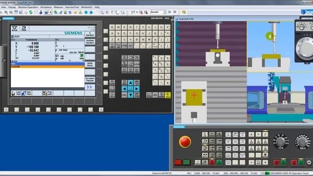Image resolution: width=313 pixels, height=176 pixels.
Task: Click the RESET key on operation panel
Action: tap(198, 162)
